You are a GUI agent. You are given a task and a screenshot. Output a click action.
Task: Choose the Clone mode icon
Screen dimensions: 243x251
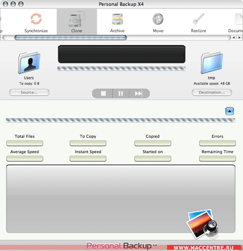coord(77,19)
